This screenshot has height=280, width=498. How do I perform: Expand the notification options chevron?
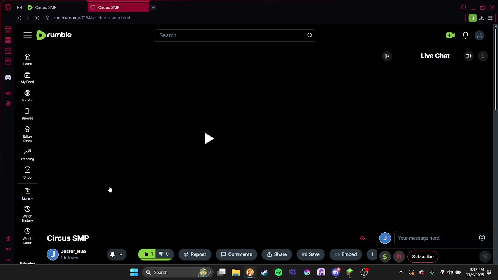pyautogui.click(x=121, y=254)
